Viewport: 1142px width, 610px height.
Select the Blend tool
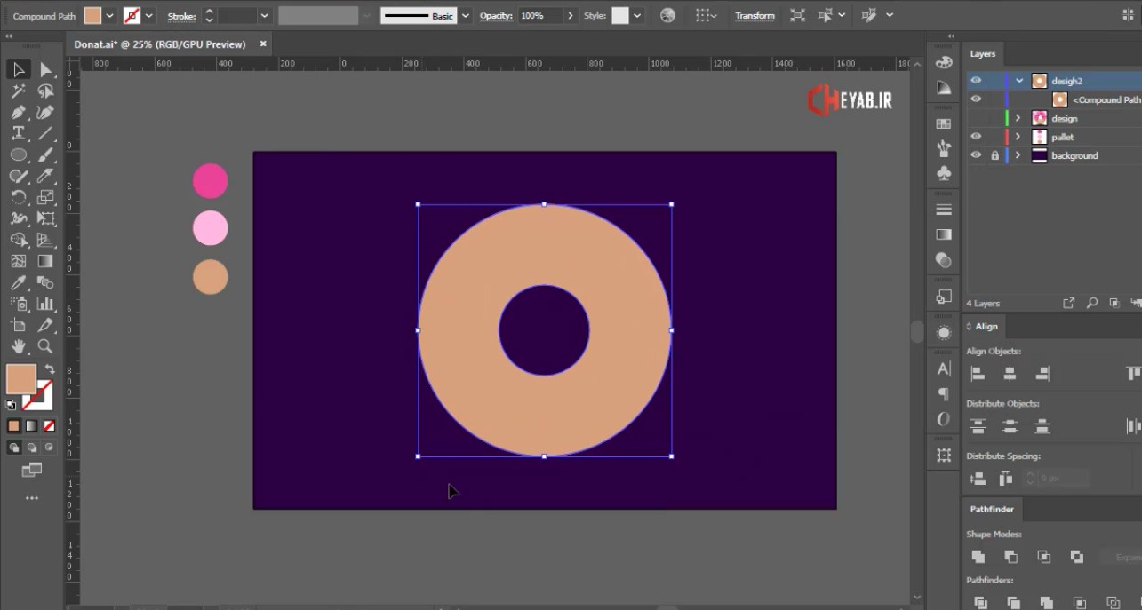click(x=45, y=283)
